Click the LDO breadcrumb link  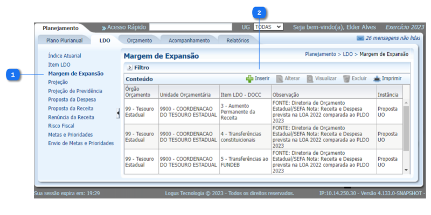(x=347, y=54)
